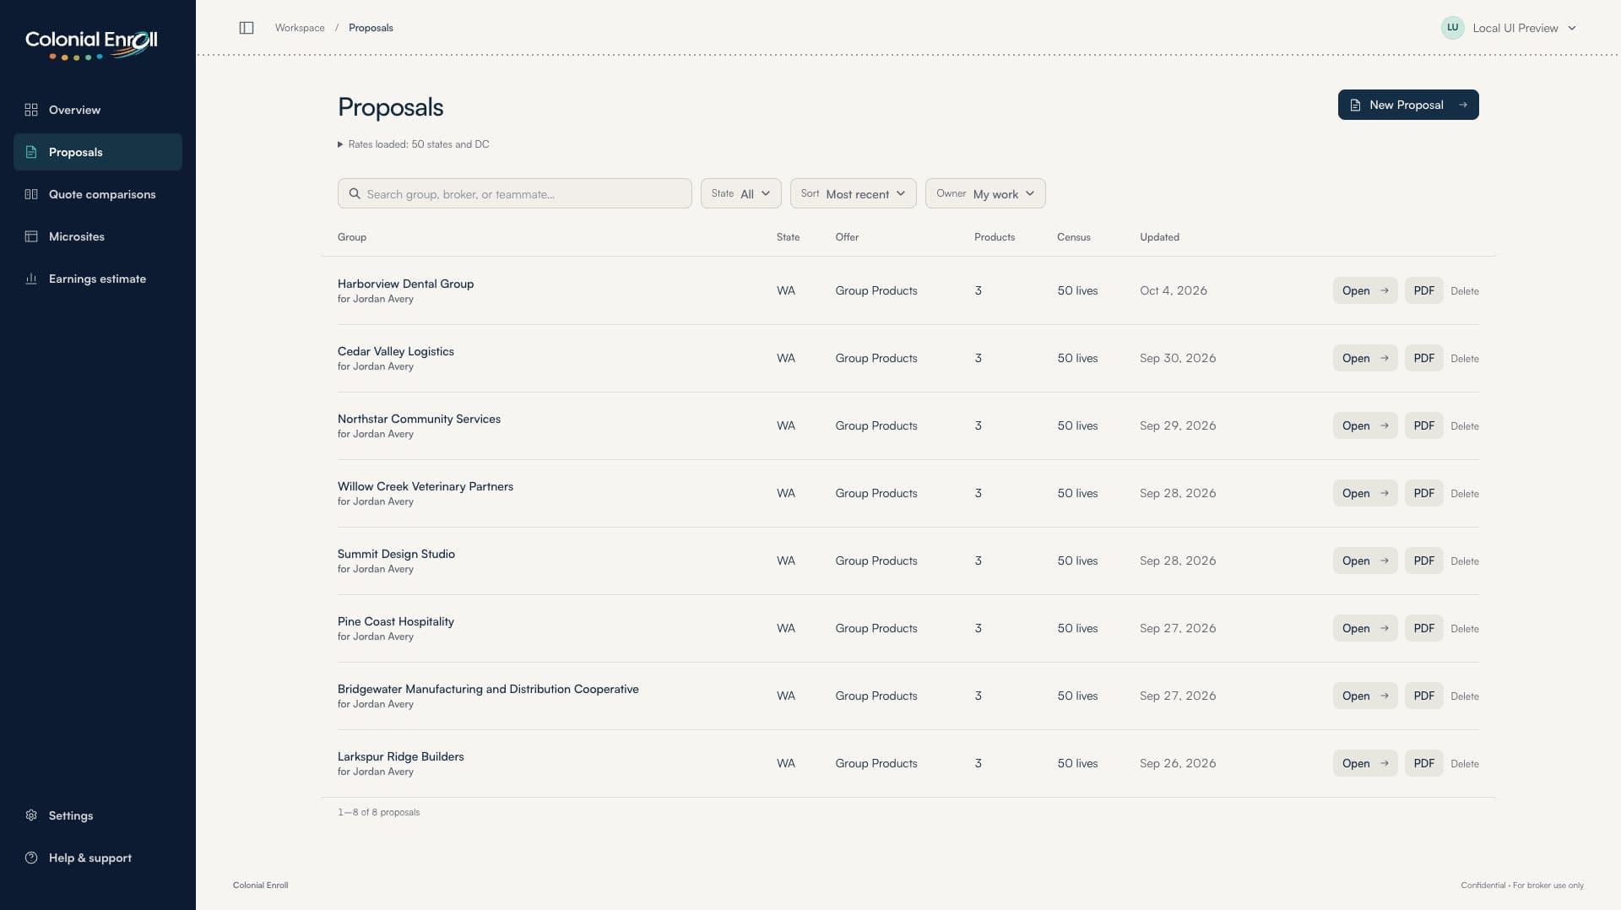Delete the Larkspur Ridge Builders proposal
1621x910 pixels.
pyautogui.click(x=1465, y=764)
